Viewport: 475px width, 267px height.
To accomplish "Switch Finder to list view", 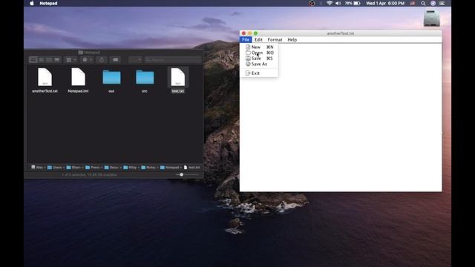I will pos(42,59).
